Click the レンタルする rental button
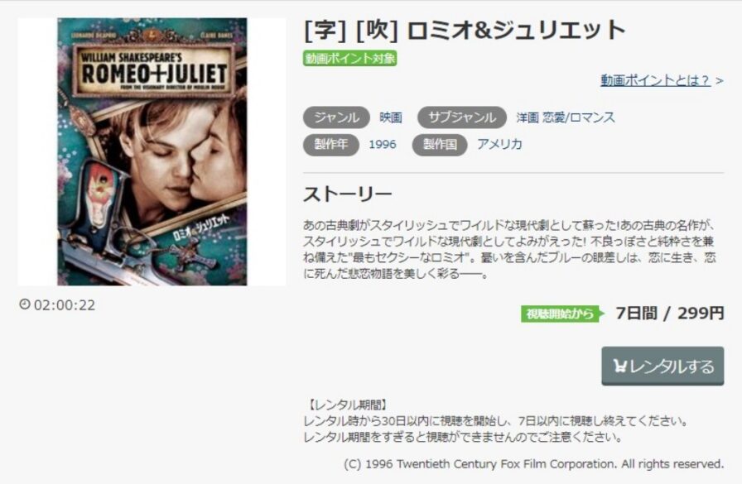 click(x=662, y=366)
